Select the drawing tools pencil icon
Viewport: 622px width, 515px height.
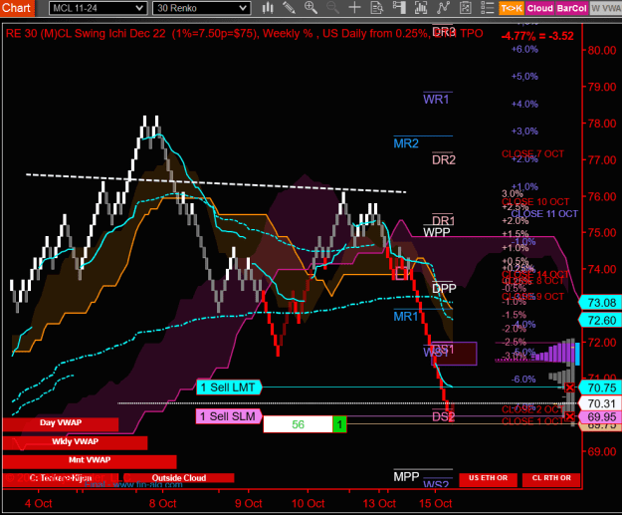[289, 8]
